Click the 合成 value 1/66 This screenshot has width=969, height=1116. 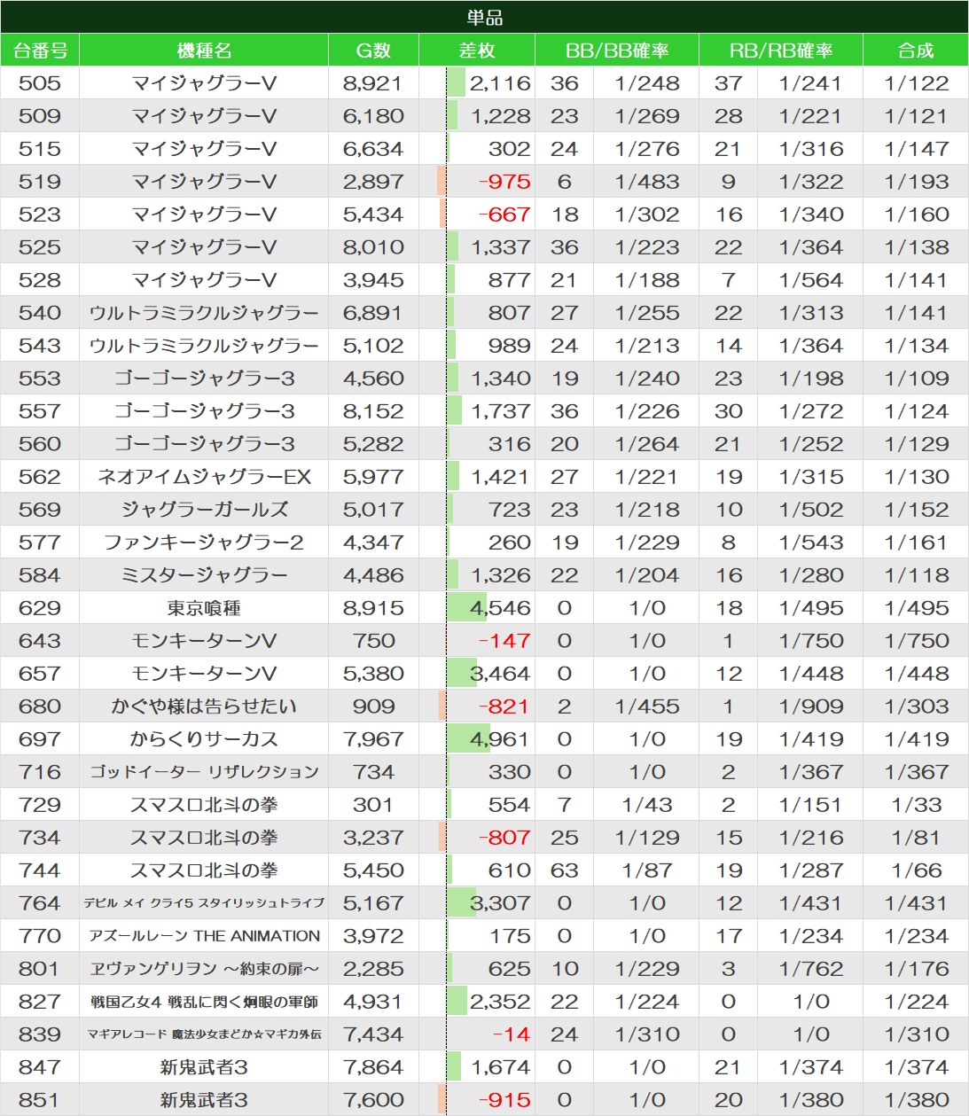[917, 870]
